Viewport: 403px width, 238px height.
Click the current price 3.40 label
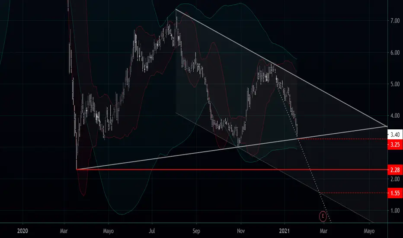pos(395,134)
